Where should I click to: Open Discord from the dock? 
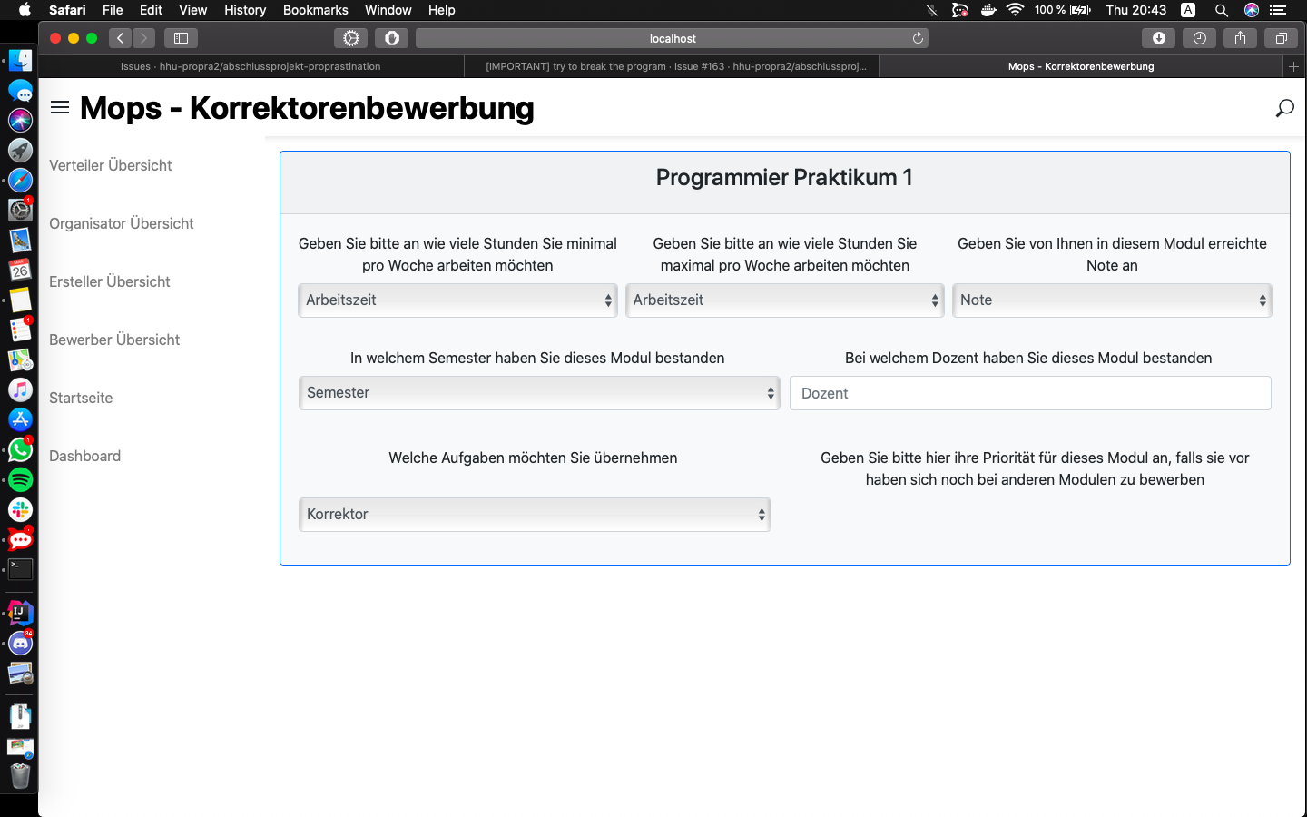coord(20,644)
